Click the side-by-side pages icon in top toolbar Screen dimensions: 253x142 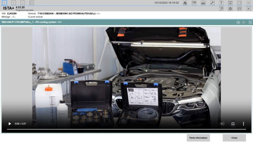[x=194, y=3]
